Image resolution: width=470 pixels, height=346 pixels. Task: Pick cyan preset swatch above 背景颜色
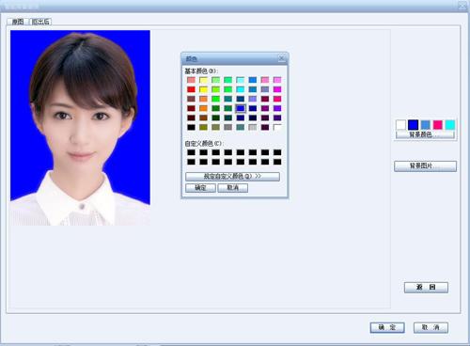pos(449,125)
